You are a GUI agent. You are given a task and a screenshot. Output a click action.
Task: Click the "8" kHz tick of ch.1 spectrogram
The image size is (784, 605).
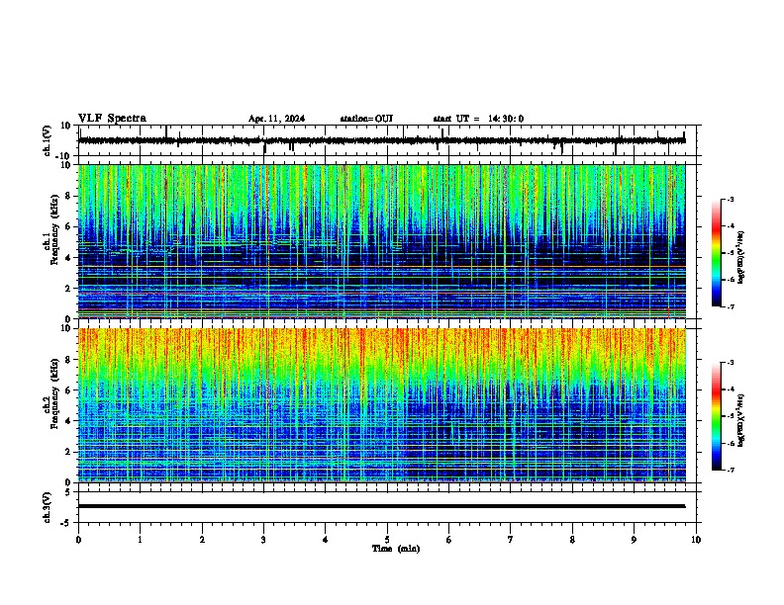click(68, 196)
